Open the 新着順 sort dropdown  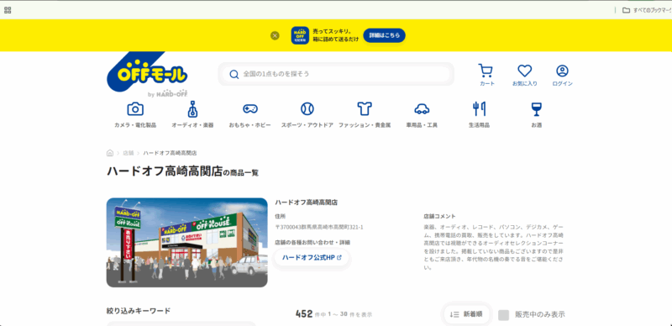tap(467, 314)
